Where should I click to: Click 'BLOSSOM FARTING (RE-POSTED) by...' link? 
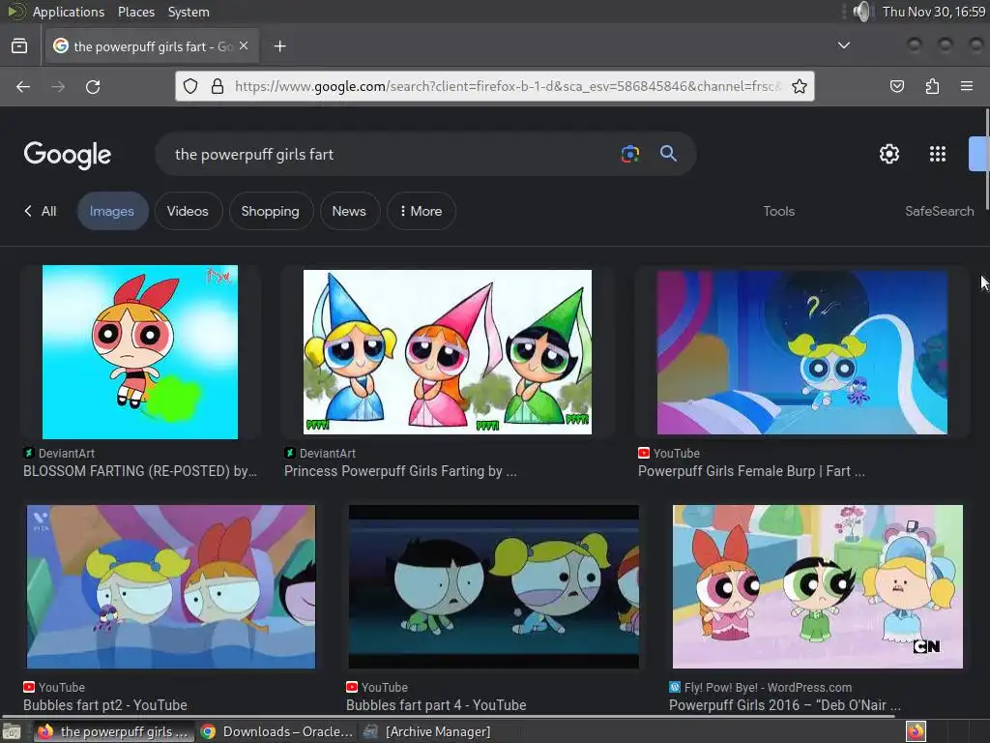(140, 471)
